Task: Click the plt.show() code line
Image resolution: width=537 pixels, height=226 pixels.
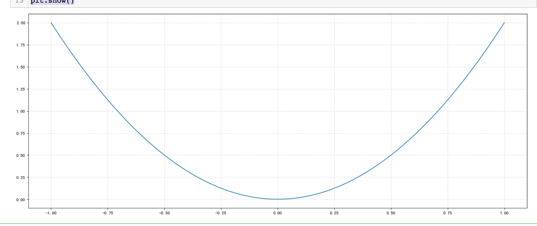Action: tap(52, 2)
